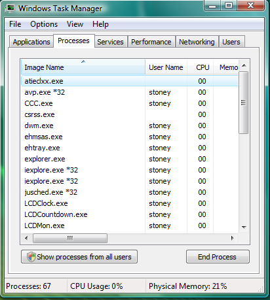
Task: Click the horizontal scrollbar thumb
Action: click(x=70, y=238)
